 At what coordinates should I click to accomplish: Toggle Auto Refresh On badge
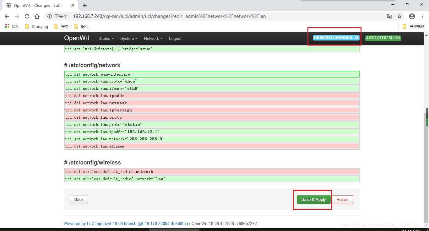tap(383, 38)
